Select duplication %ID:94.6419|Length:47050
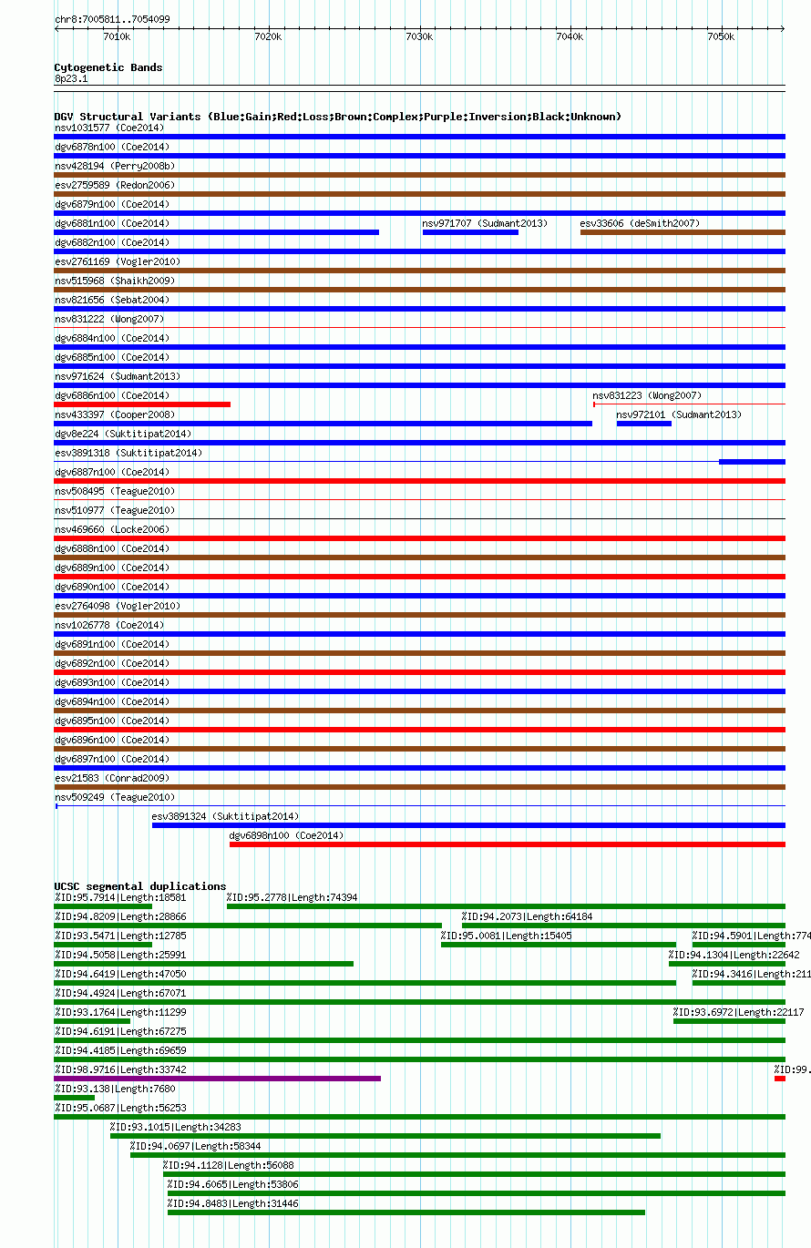This screenshot has height=1248, width=811. [120, 975]
